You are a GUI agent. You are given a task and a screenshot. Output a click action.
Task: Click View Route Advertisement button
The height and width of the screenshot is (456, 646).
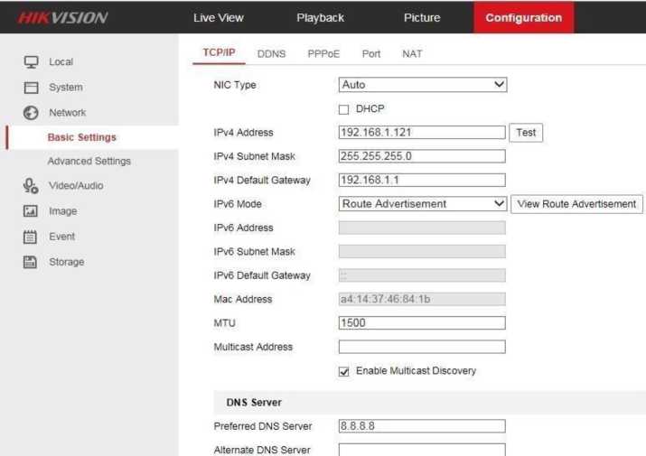[x=576, y=204]
